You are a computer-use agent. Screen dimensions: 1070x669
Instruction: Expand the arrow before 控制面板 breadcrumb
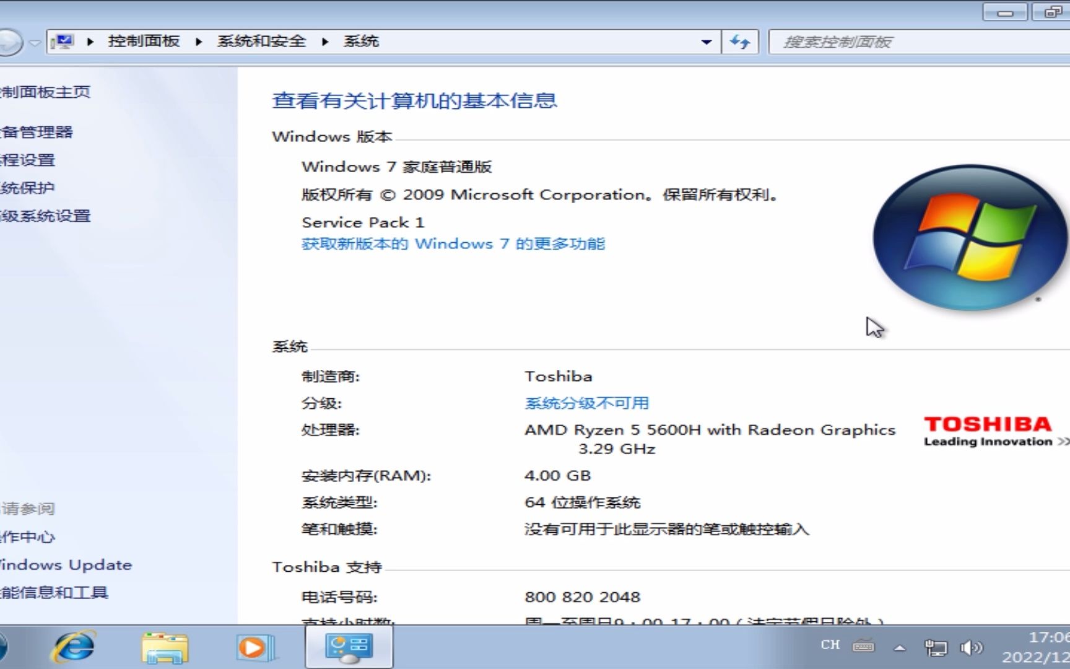(x=90, y=42)
